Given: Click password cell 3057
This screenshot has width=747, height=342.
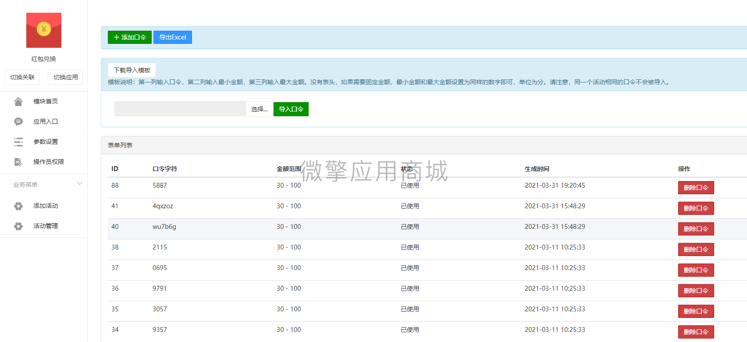Looking at the screenshot, I should coord(160,309).
